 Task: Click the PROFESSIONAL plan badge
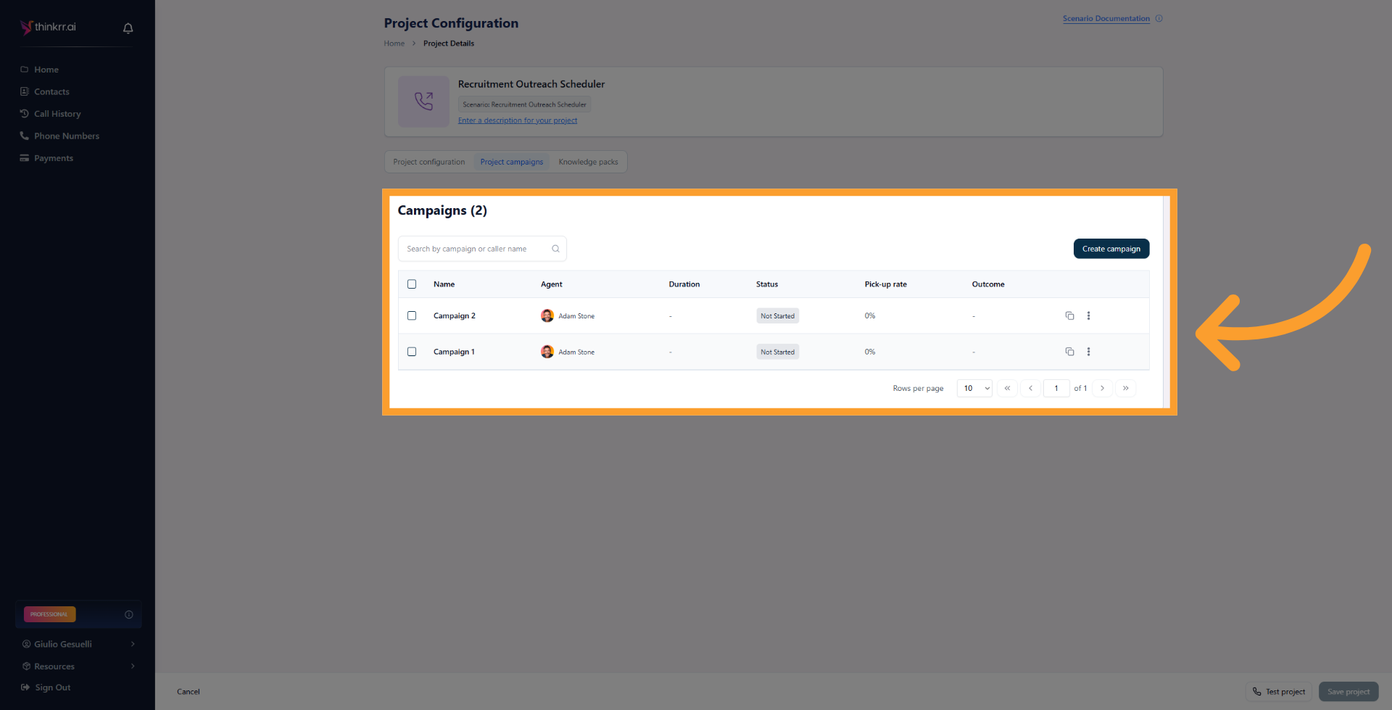(50, 614)
